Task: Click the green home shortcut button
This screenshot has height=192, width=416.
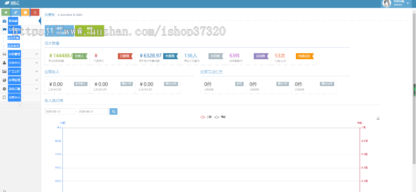Action: coord(6,12)
